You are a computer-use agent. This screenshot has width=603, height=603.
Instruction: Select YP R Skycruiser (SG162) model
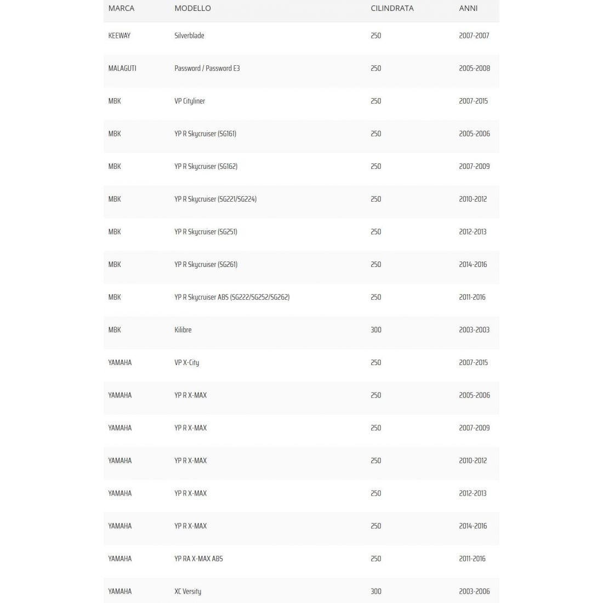pyautogui.click(x=206, y=167)
